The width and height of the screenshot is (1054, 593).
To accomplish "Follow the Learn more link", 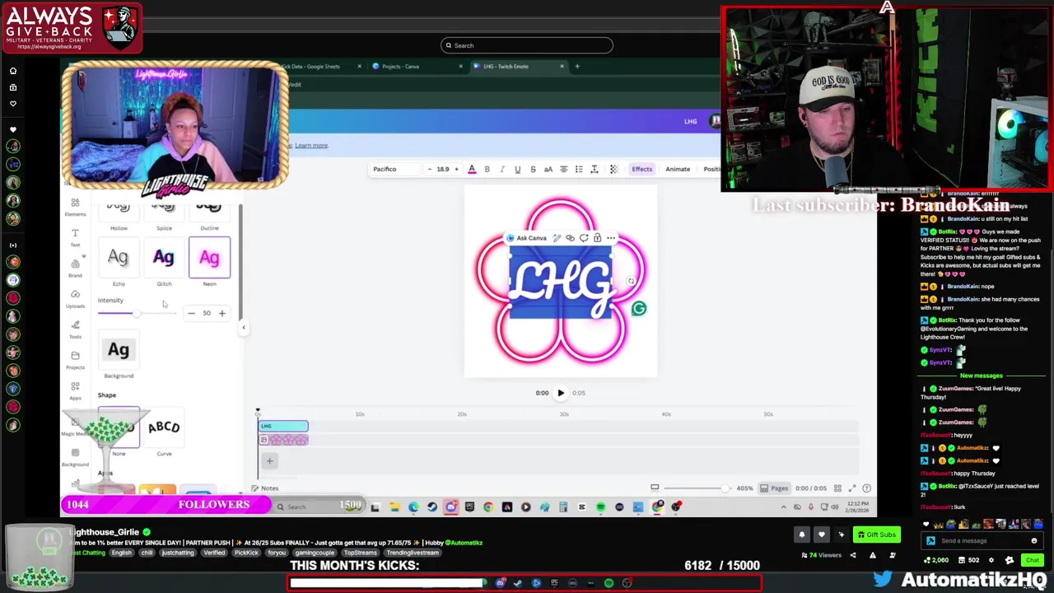I will (311, 145).
